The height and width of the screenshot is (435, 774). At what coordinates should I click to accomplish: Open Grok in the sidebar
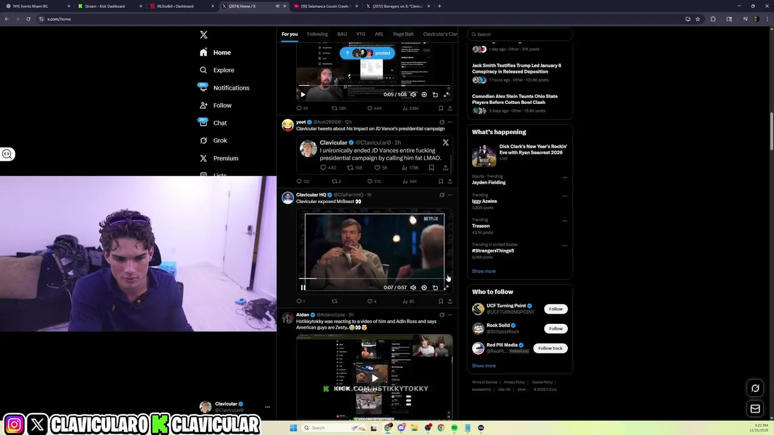[213, 140]
